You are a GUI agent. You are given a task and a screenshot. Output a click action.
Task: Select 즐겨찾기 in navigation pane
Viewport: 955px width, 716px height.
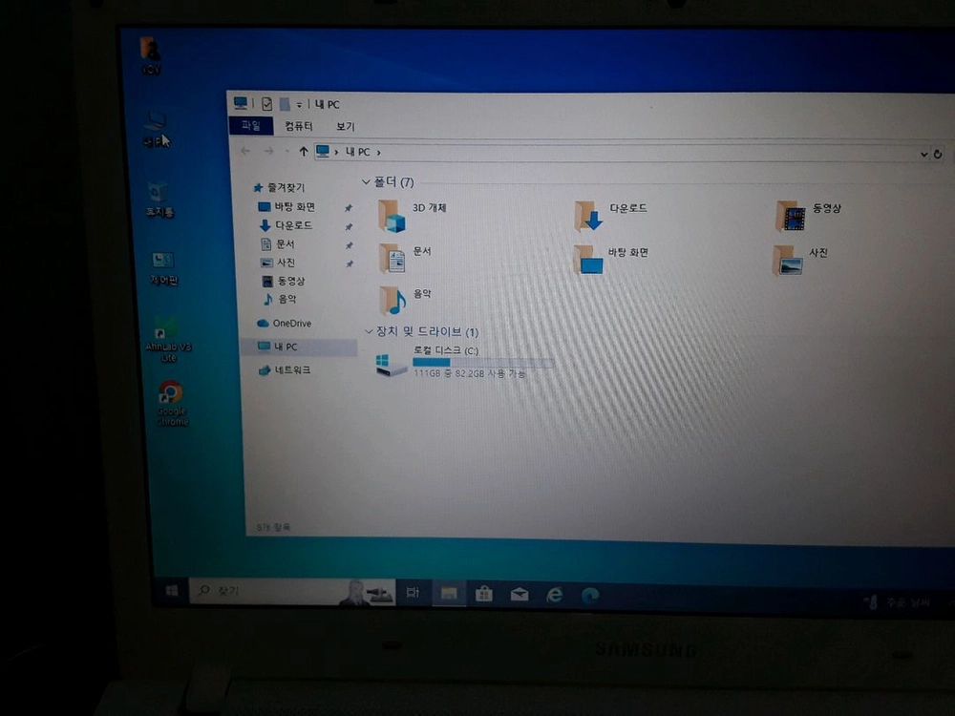pos(280,187)
